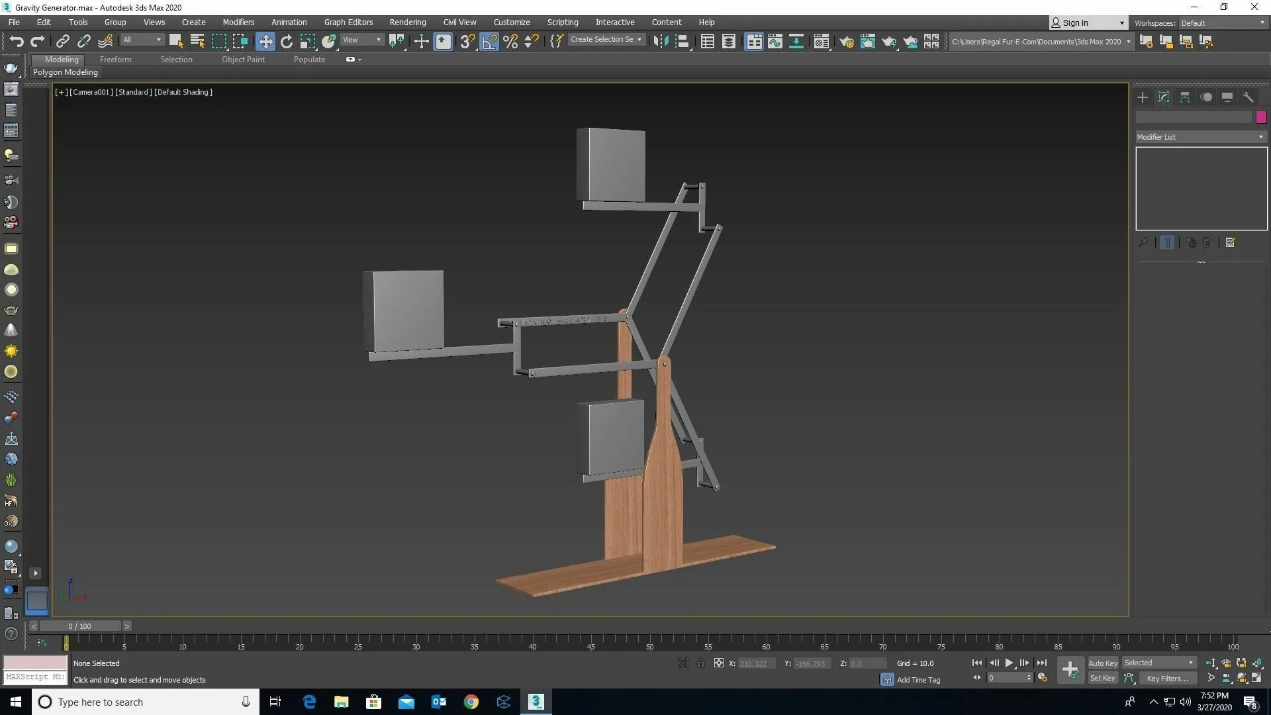1271x715 pixels.
Task: Open Curve Editor from toolbar
Action: (x=775, y=42)
